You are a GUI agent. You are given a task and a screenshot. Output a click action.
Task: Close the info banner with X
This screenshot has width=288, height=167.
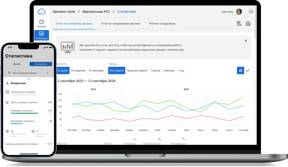coord(246,41)
